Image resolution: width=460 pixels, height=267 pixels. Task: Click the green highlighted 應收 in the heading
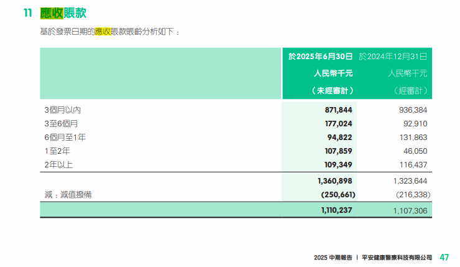52,12
